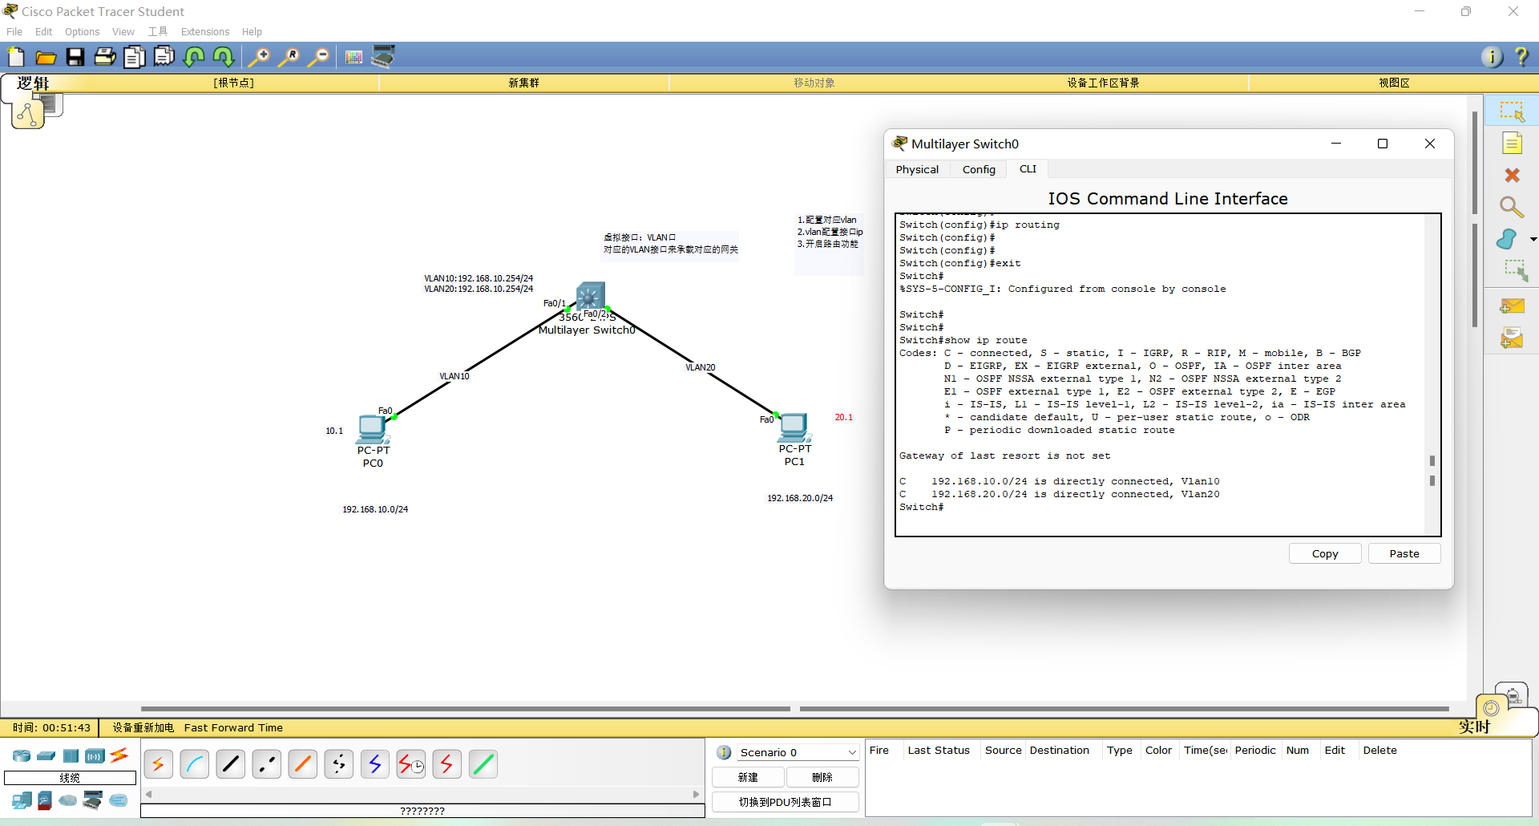Click the Select tool in the right sidebar
The height and width of the screenshot is (826, 1539).
1512,111
